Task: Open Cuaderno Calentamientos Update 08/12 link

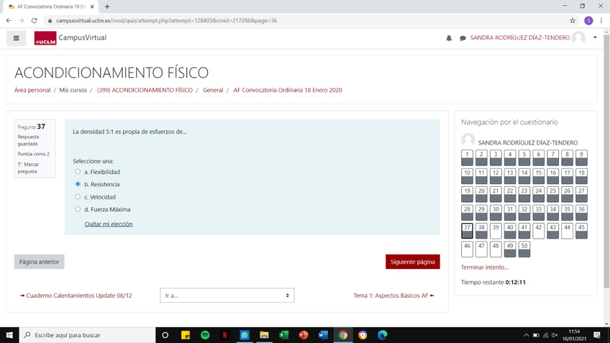Action: [x=76, y=296]
